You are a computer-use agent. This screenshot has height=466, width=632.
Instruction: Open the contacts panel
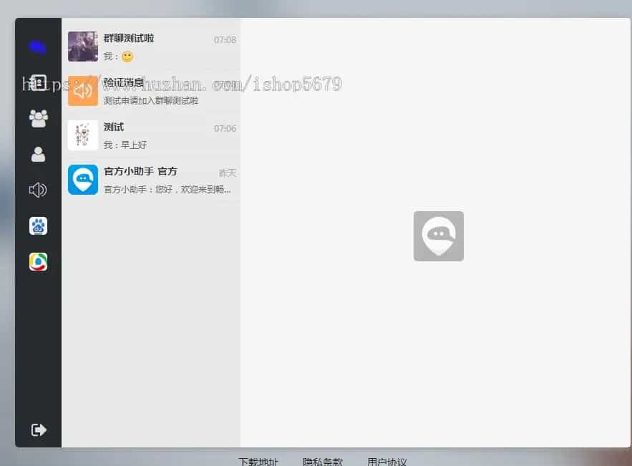click(x=37, y=154)
